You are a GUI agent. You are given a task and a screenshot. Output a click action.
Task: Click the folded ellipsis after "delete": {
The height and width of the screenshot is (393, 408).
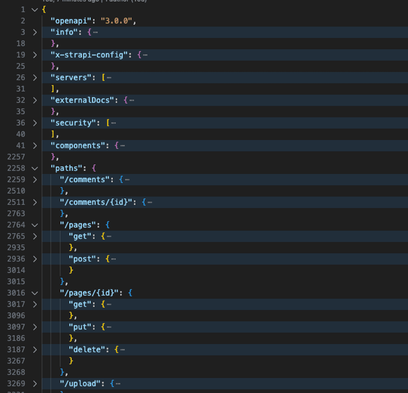coord(123,350)
